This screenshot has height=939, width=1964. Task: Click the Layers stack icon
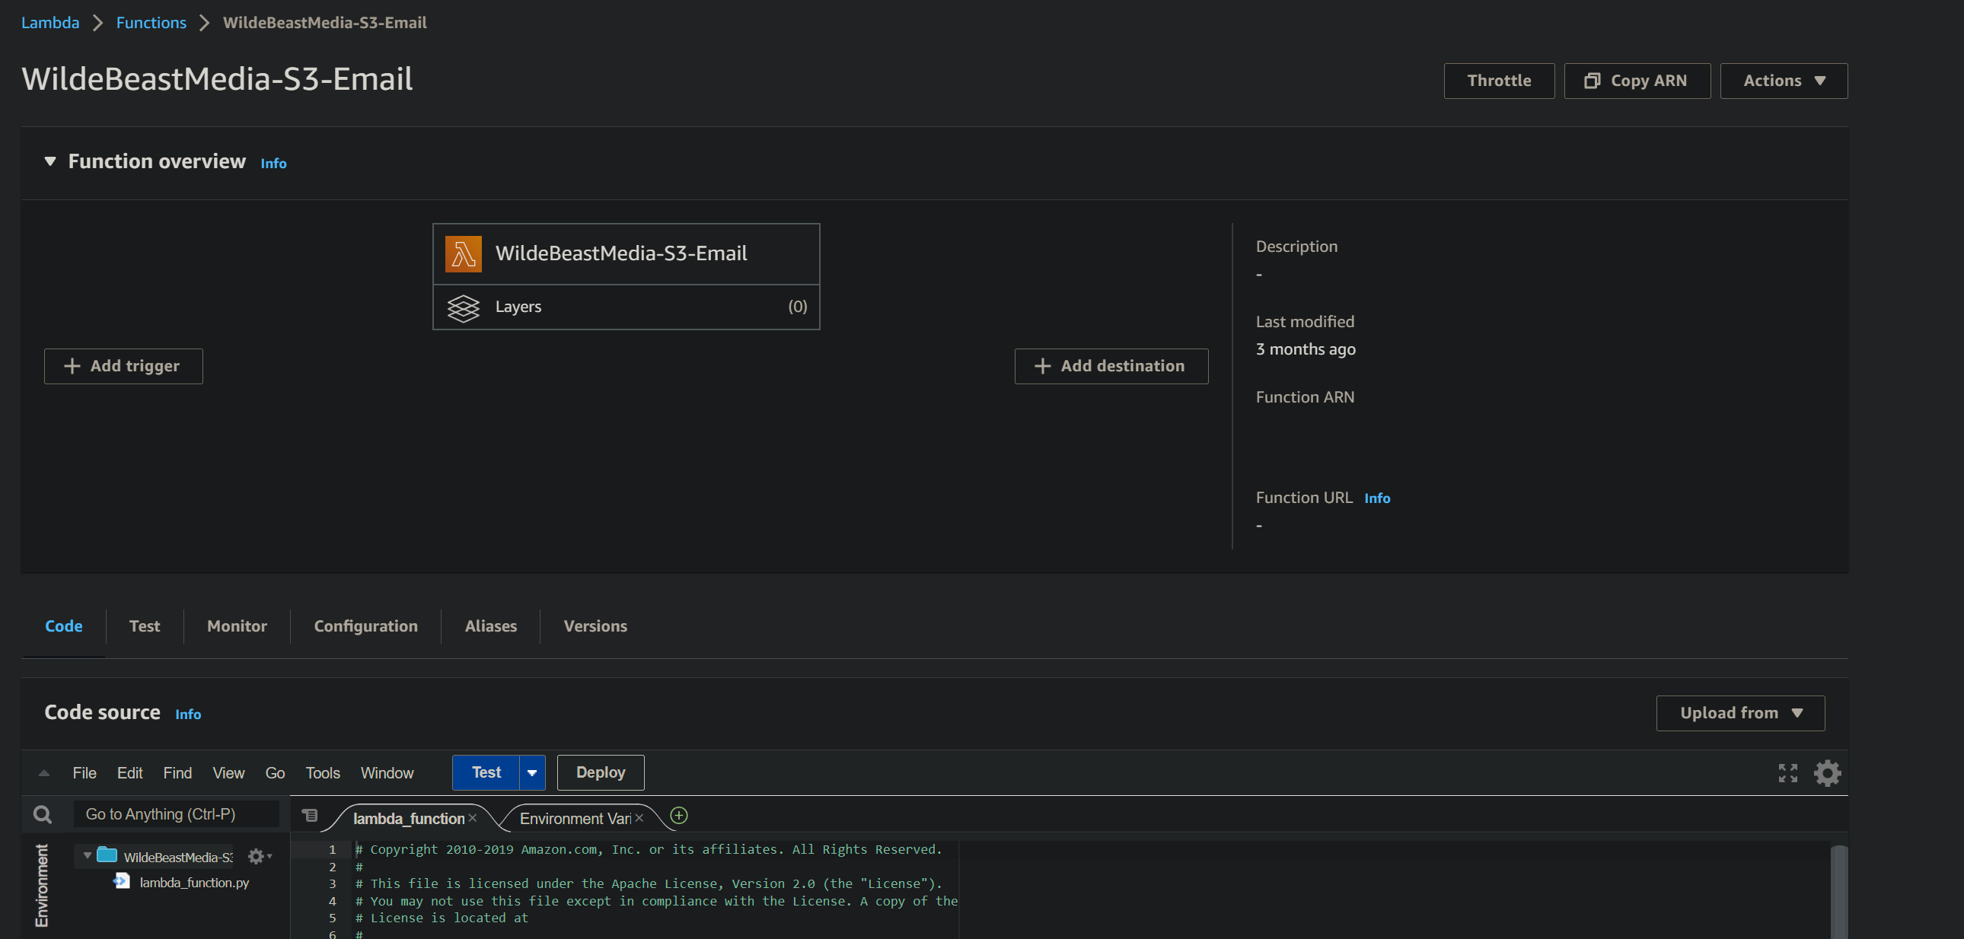pos(463,307)
